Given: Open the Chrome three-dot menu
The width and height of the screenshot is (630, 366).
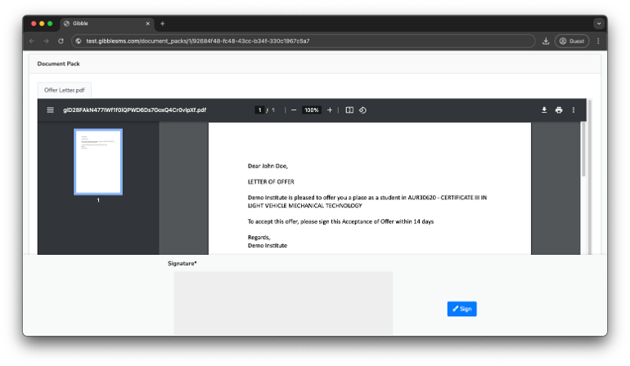Looking at the screenshot, I should click(598, 41).
